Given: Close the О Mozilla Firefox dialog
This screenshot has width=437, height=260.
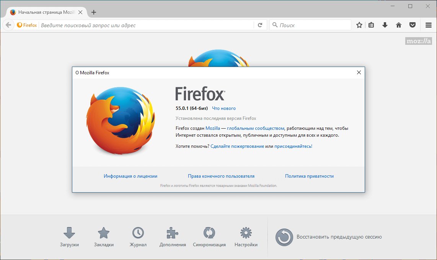Looking at the screenshot, I should point(359,72).
